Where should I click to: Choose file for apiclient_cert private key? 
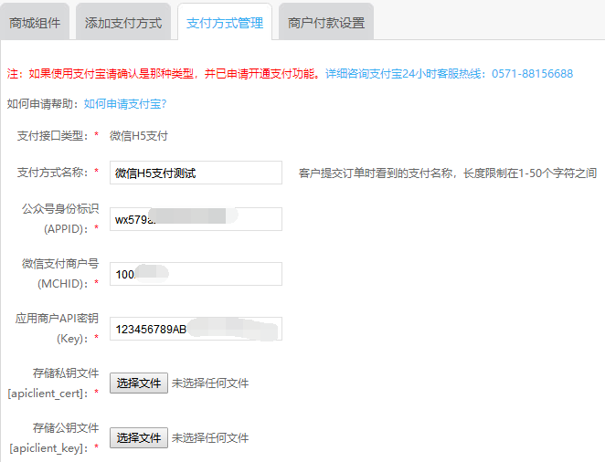point(139,383)
